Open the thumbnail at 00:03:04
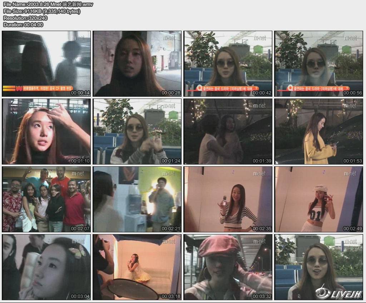The height and width of the screenshot is (303, 366). pyautogui.click(x=46, y=267)
